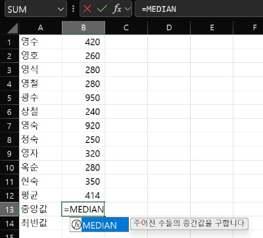Screen dimensions: 263x238
Task: Select row 5 header
Action: [x=9, y=98]
